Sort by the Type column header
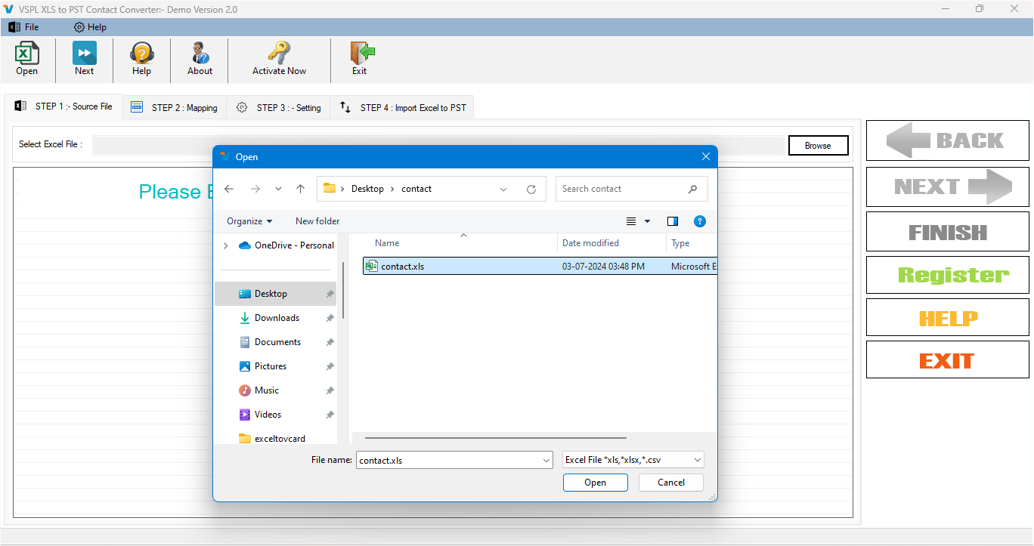Screen dimensions: 1034x546 click(x=680, y=243)
